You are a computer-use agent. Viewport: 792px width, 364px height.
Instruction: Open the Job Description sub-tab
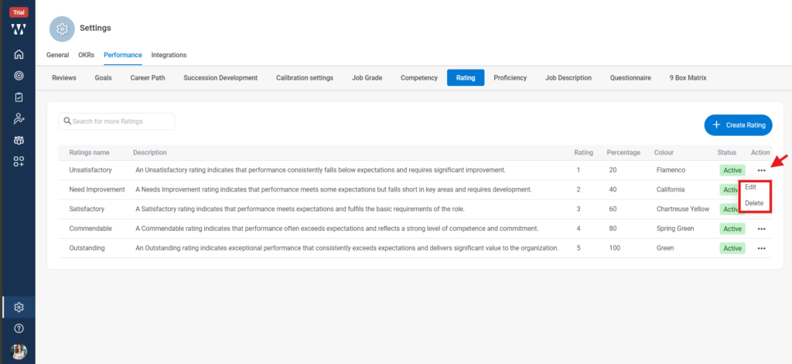pyautogui.click(x=568, y=78)
